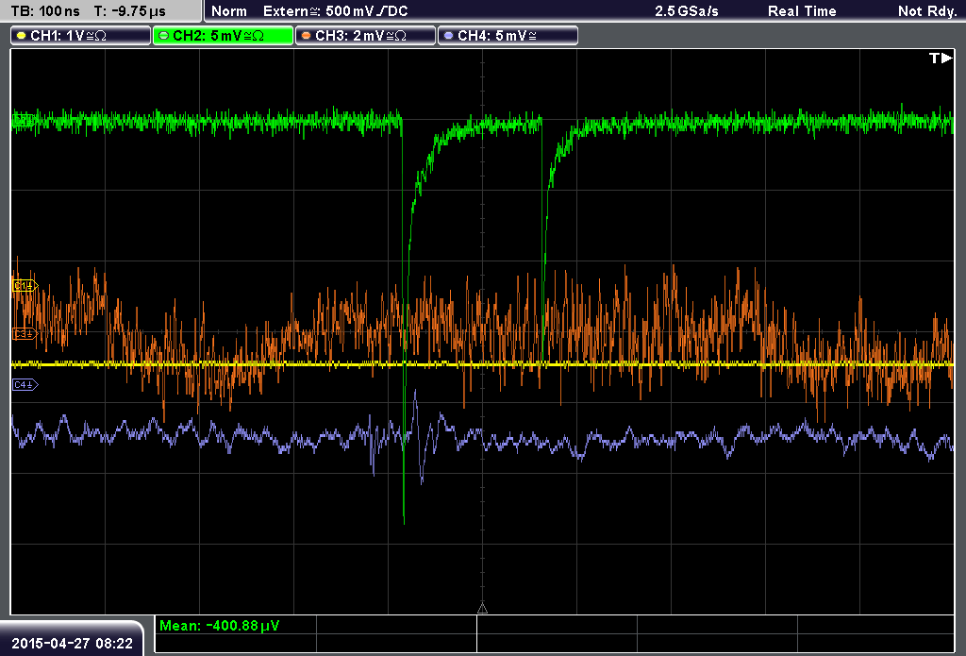The width and height of the screenshot is (966, 656).
Task: Click the Not Rdy. status indicator
Action: click(x=927, y=11)
